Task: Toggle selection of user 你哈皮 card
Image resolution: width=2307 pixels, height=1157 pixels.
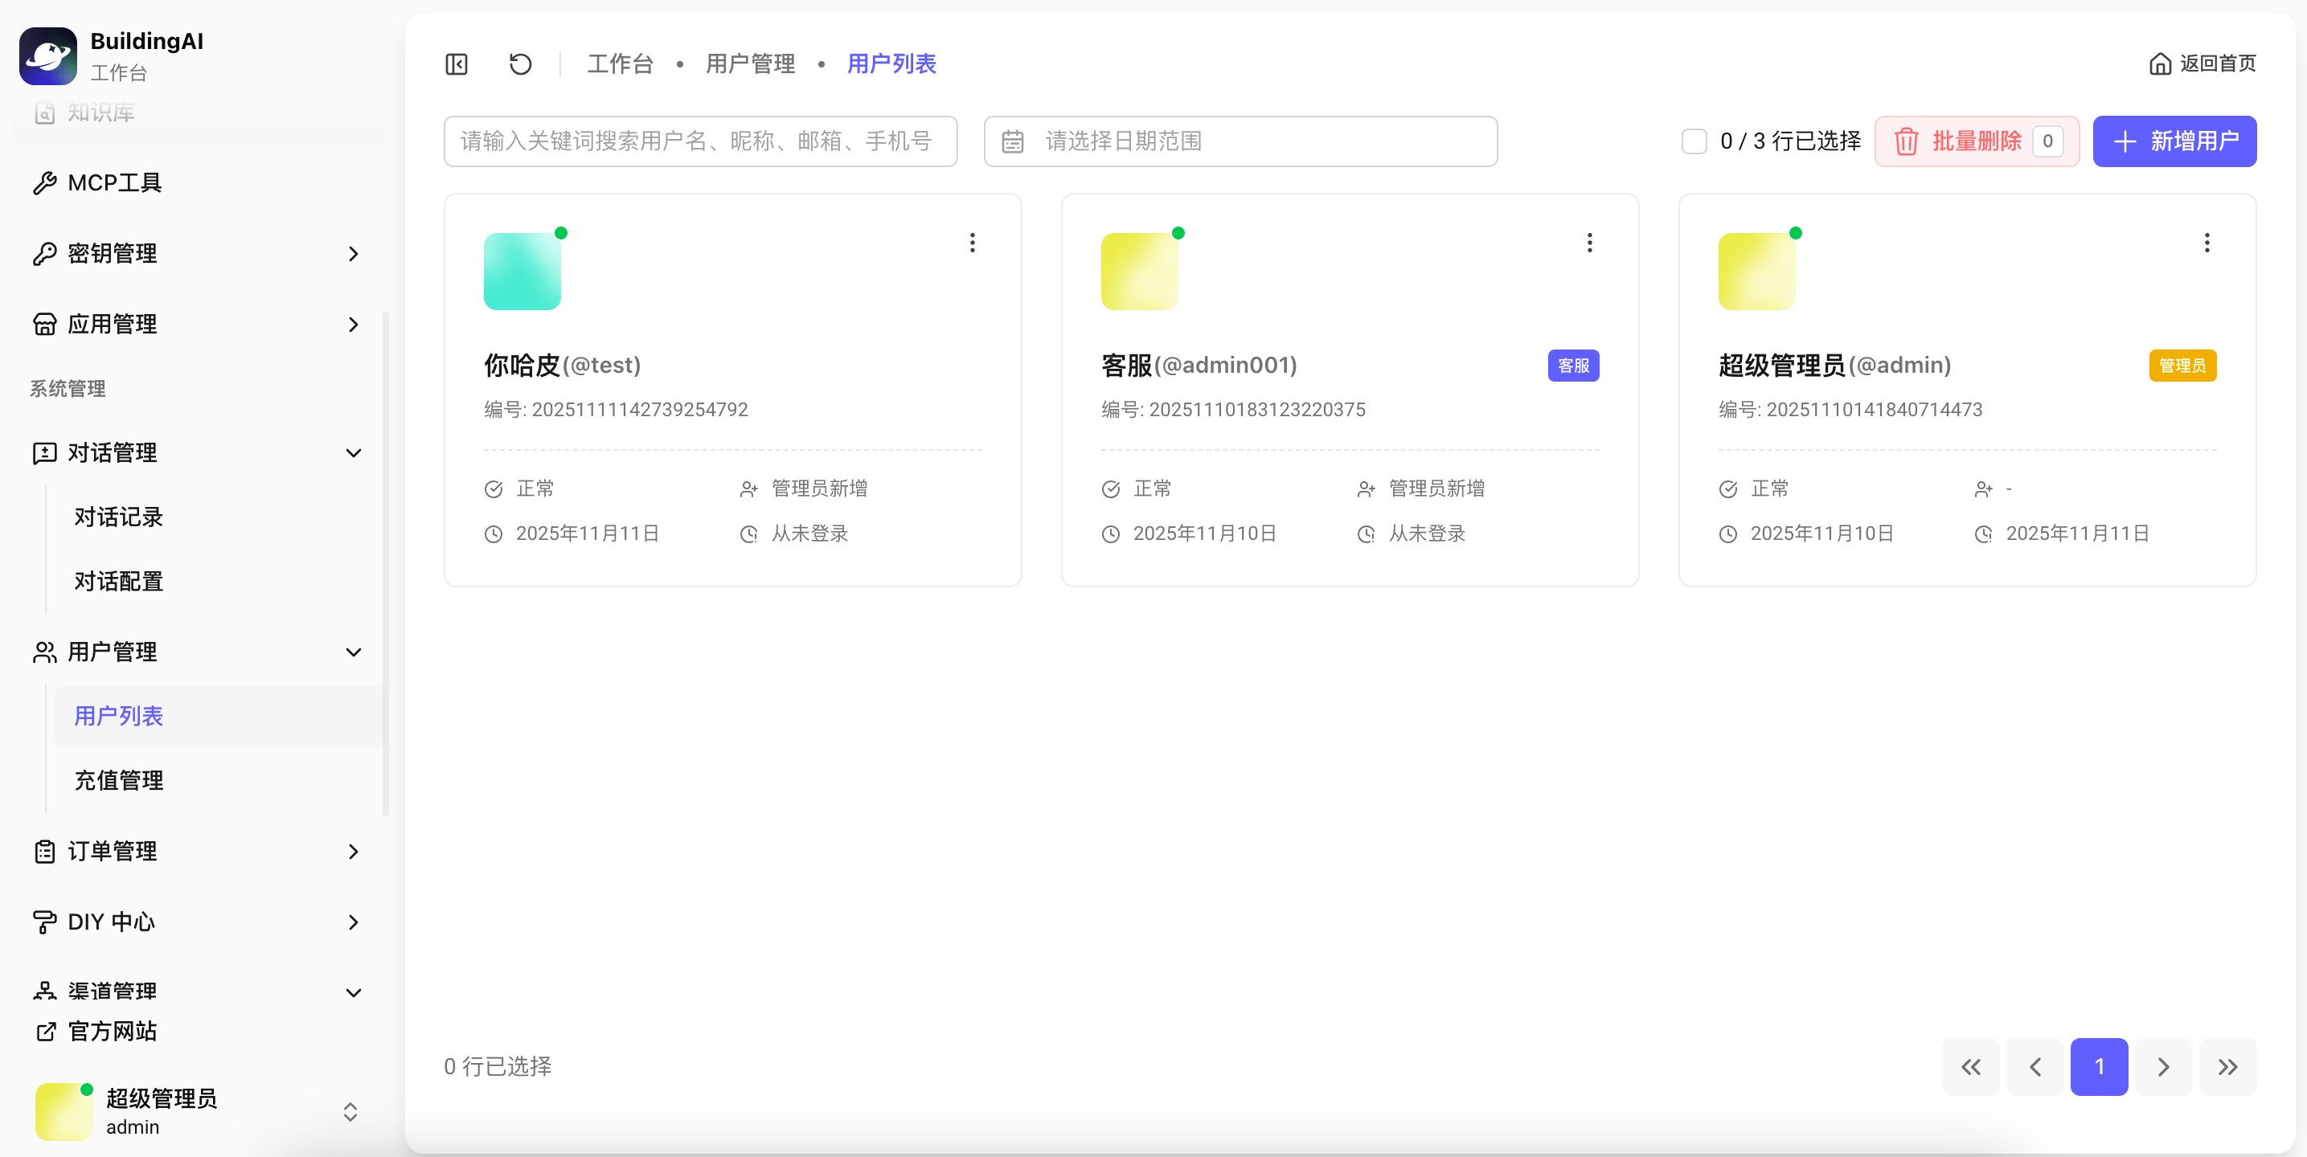Action: coord(731,390)
